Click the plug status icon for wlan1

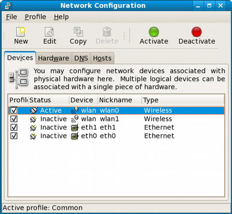click(34, 119)
